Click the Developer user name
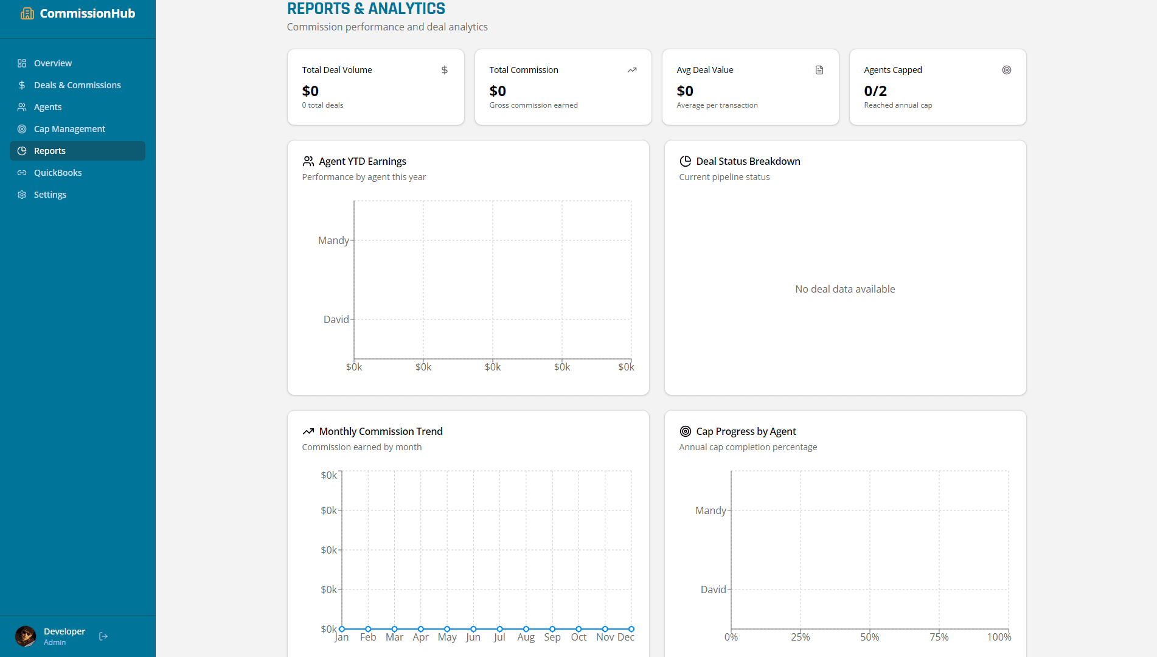The height and width of the screenshot is (657, 1157). [64, 631]
